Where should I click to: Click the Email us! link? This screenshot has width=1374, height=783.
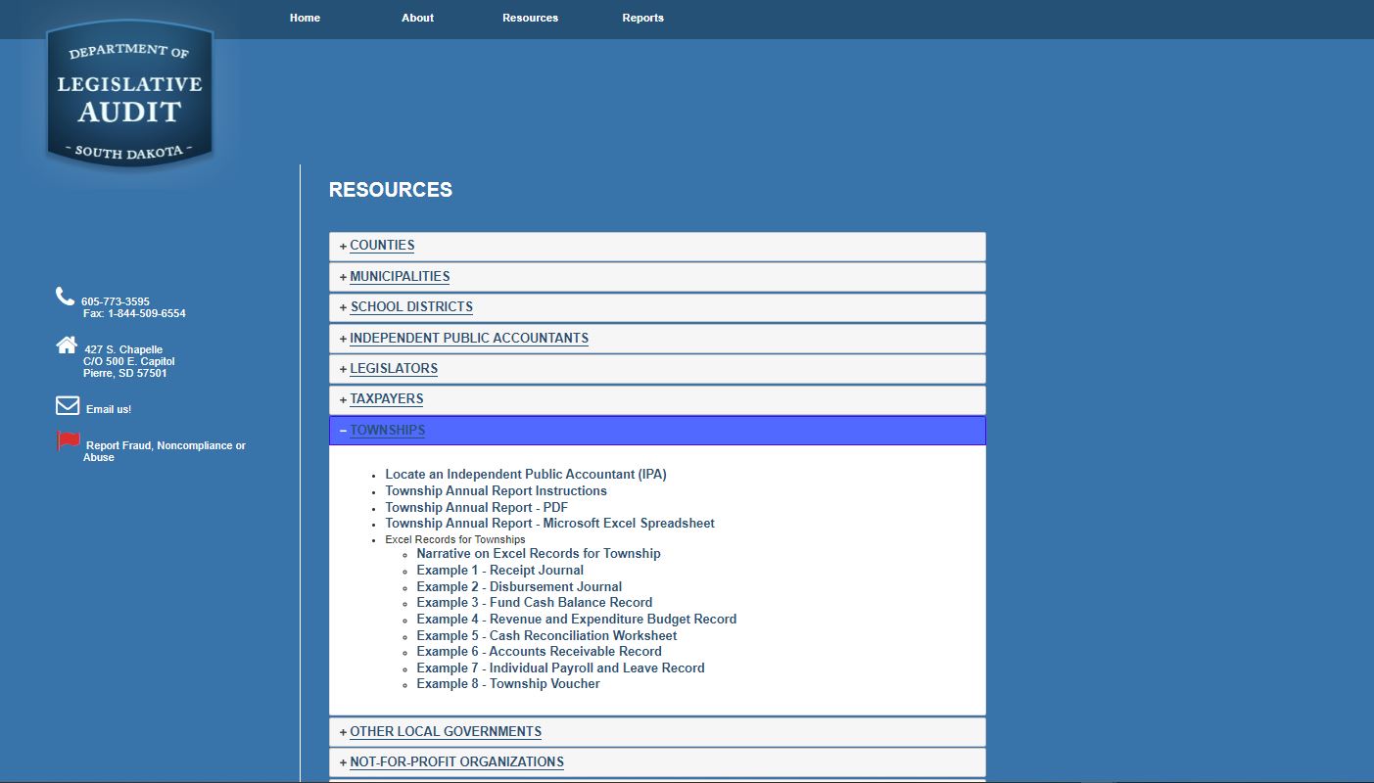[109, 409]
